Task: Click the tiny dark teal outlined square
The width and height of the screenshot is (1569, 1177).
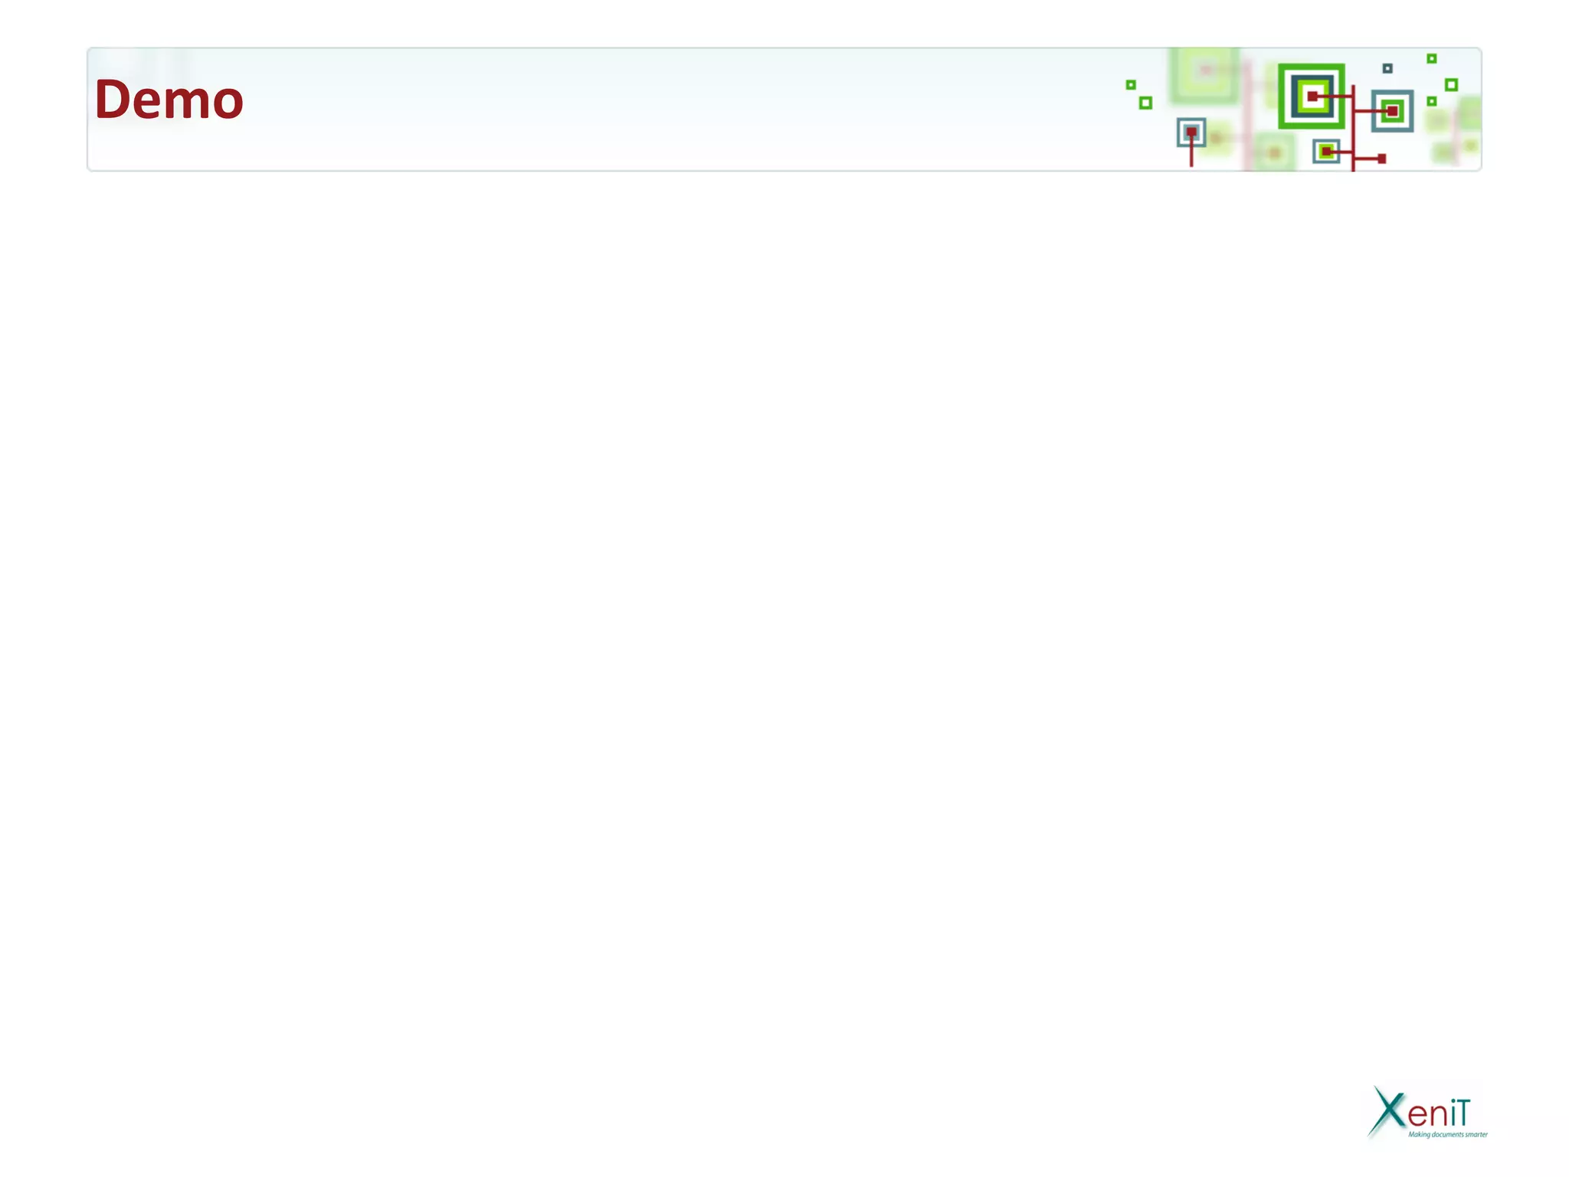Action: pos(1387,69)
